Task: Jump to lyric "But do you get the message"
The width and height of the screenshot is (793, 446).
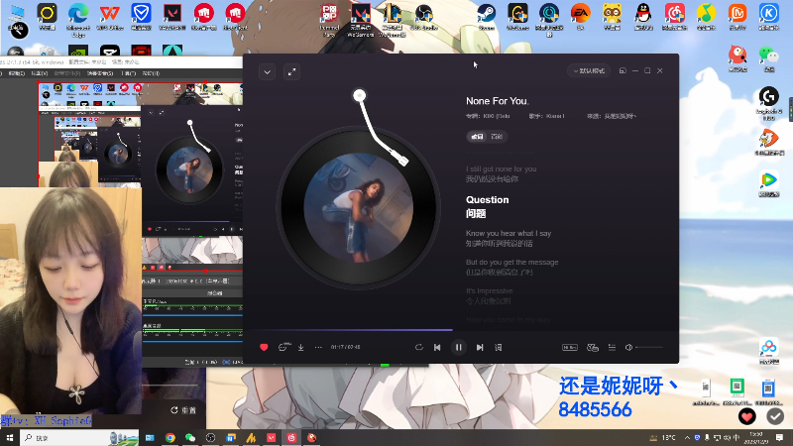Action: [x=511, y=262]
